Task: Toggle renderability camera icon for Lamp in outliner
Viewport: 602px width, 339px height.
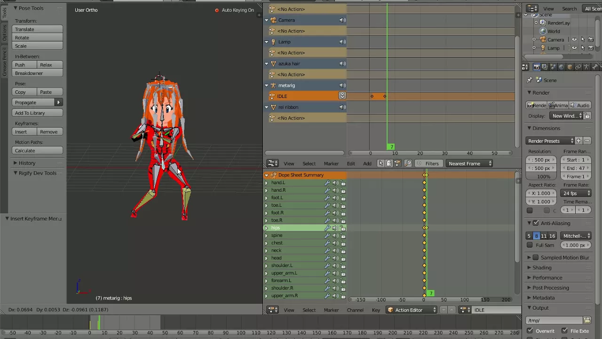Action: [591, 48]
